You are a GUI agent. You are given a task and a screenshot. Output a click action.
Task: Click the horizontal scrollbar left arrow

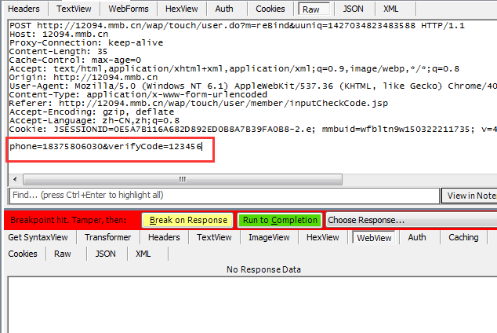(15, 179)
